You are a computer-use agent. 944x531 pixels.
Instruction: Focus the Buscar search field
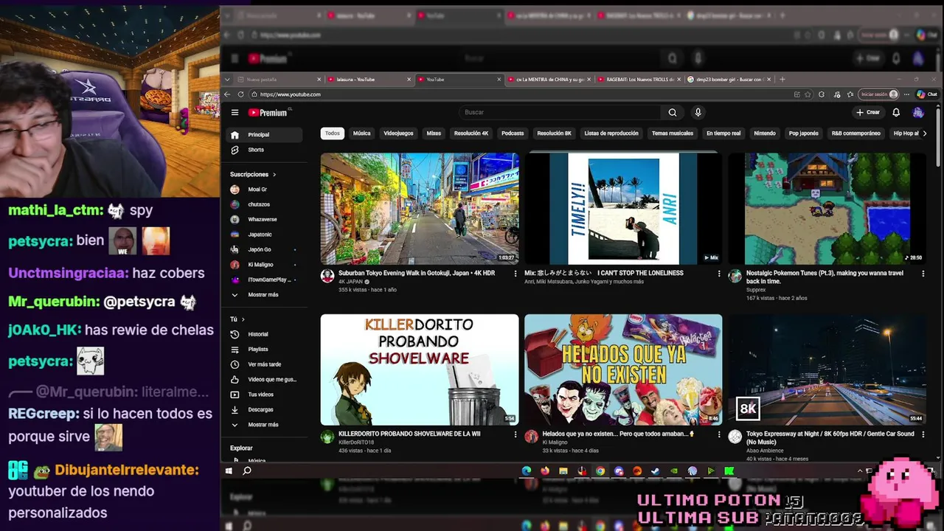point(560,112)
